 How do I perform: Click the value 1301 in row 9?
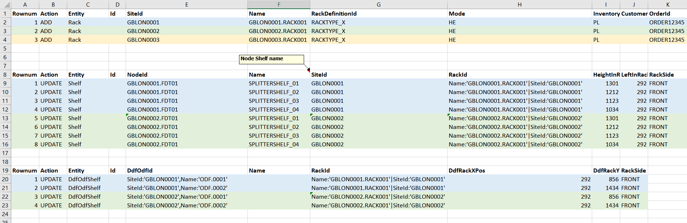point(606,83)
